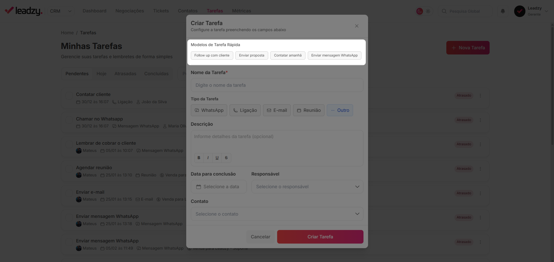The width and height of the screenshot is (554, 262).
Task: Open the Selecione a data picker
Action: 219,187
